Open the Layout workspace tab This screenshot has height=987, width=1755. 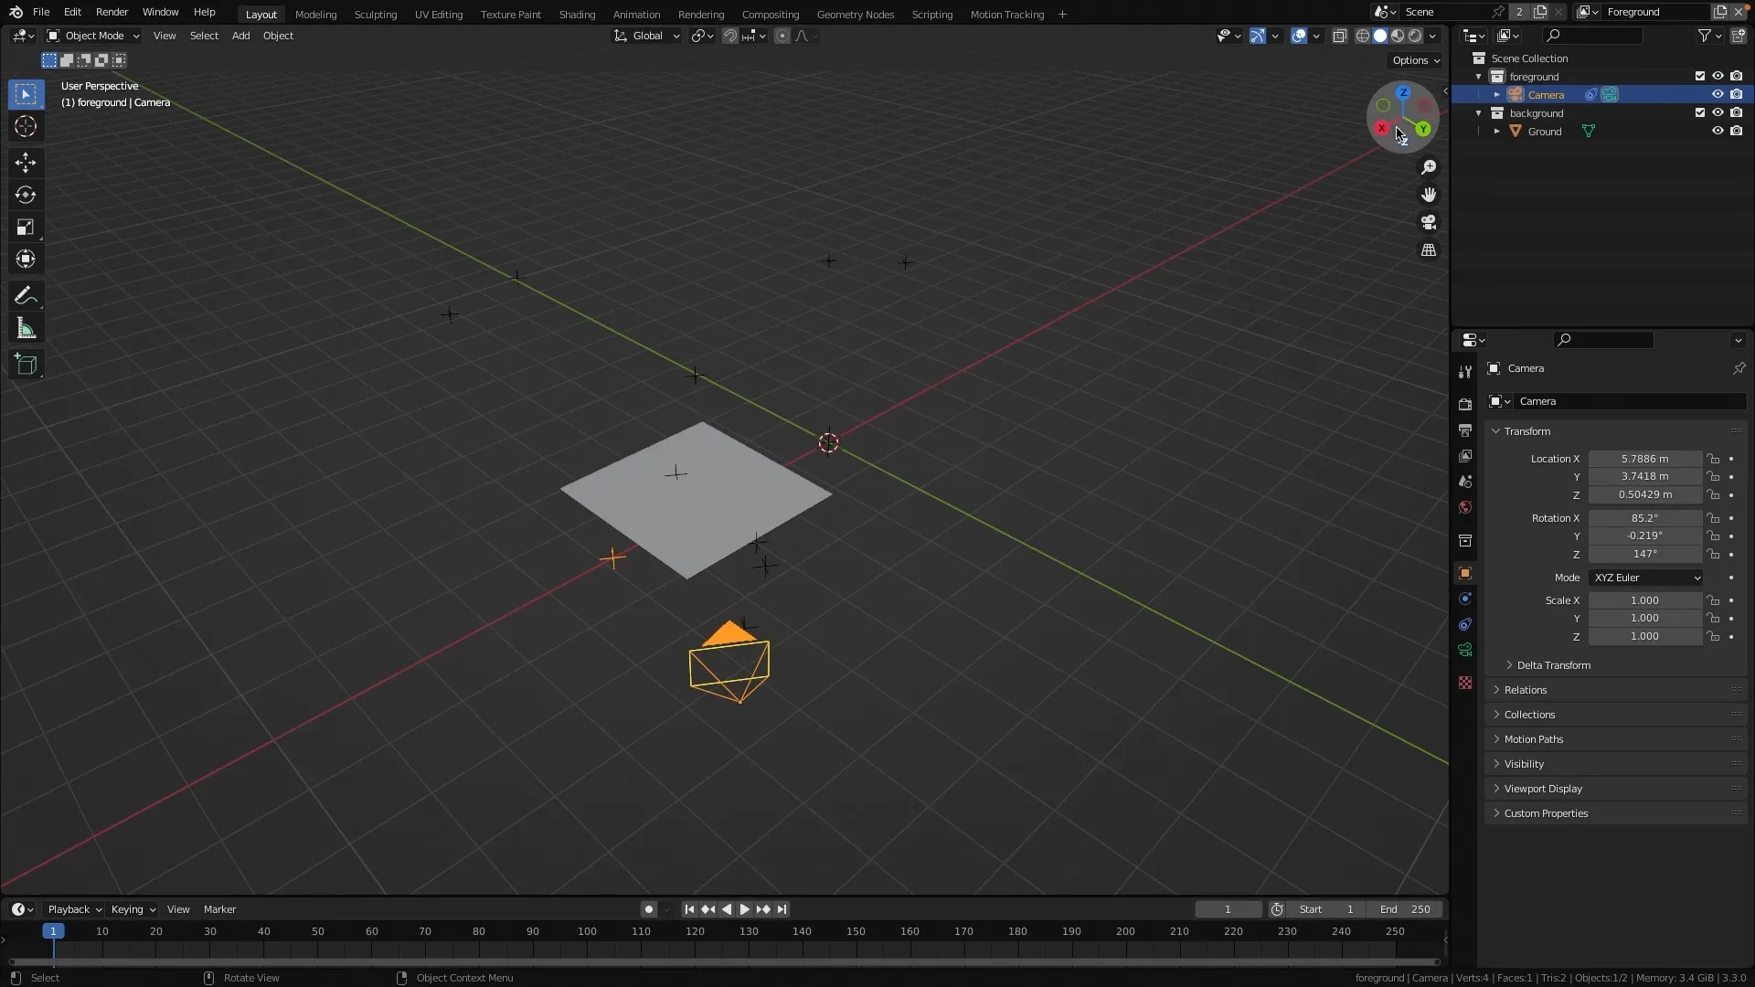[x=261, y=14]
